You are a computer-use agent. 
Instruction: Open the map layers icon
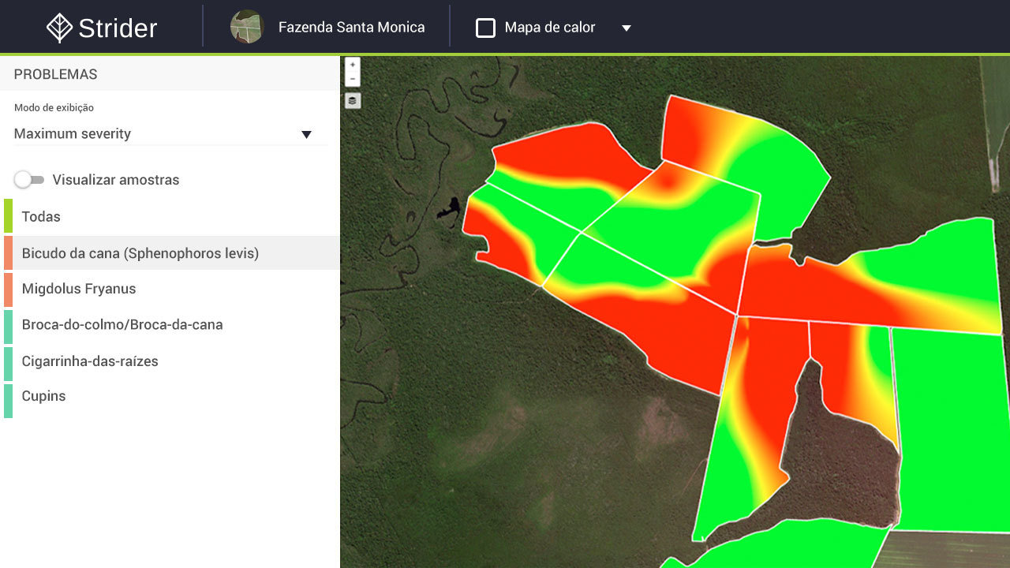coord(353,101)
